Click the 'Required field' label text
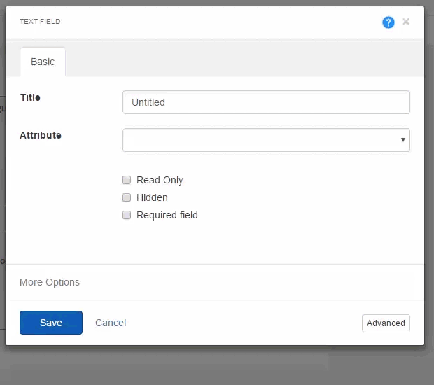 click(167, 215)
